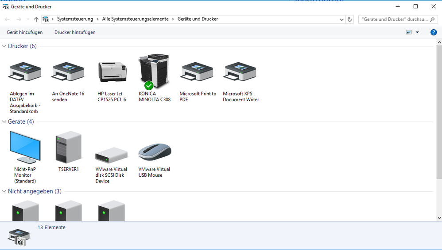Image resolution: width=442 pixels, height=250 pixels.
Task: Select the An OneNote 16 senden printer icon
Action: click(68, 72)
